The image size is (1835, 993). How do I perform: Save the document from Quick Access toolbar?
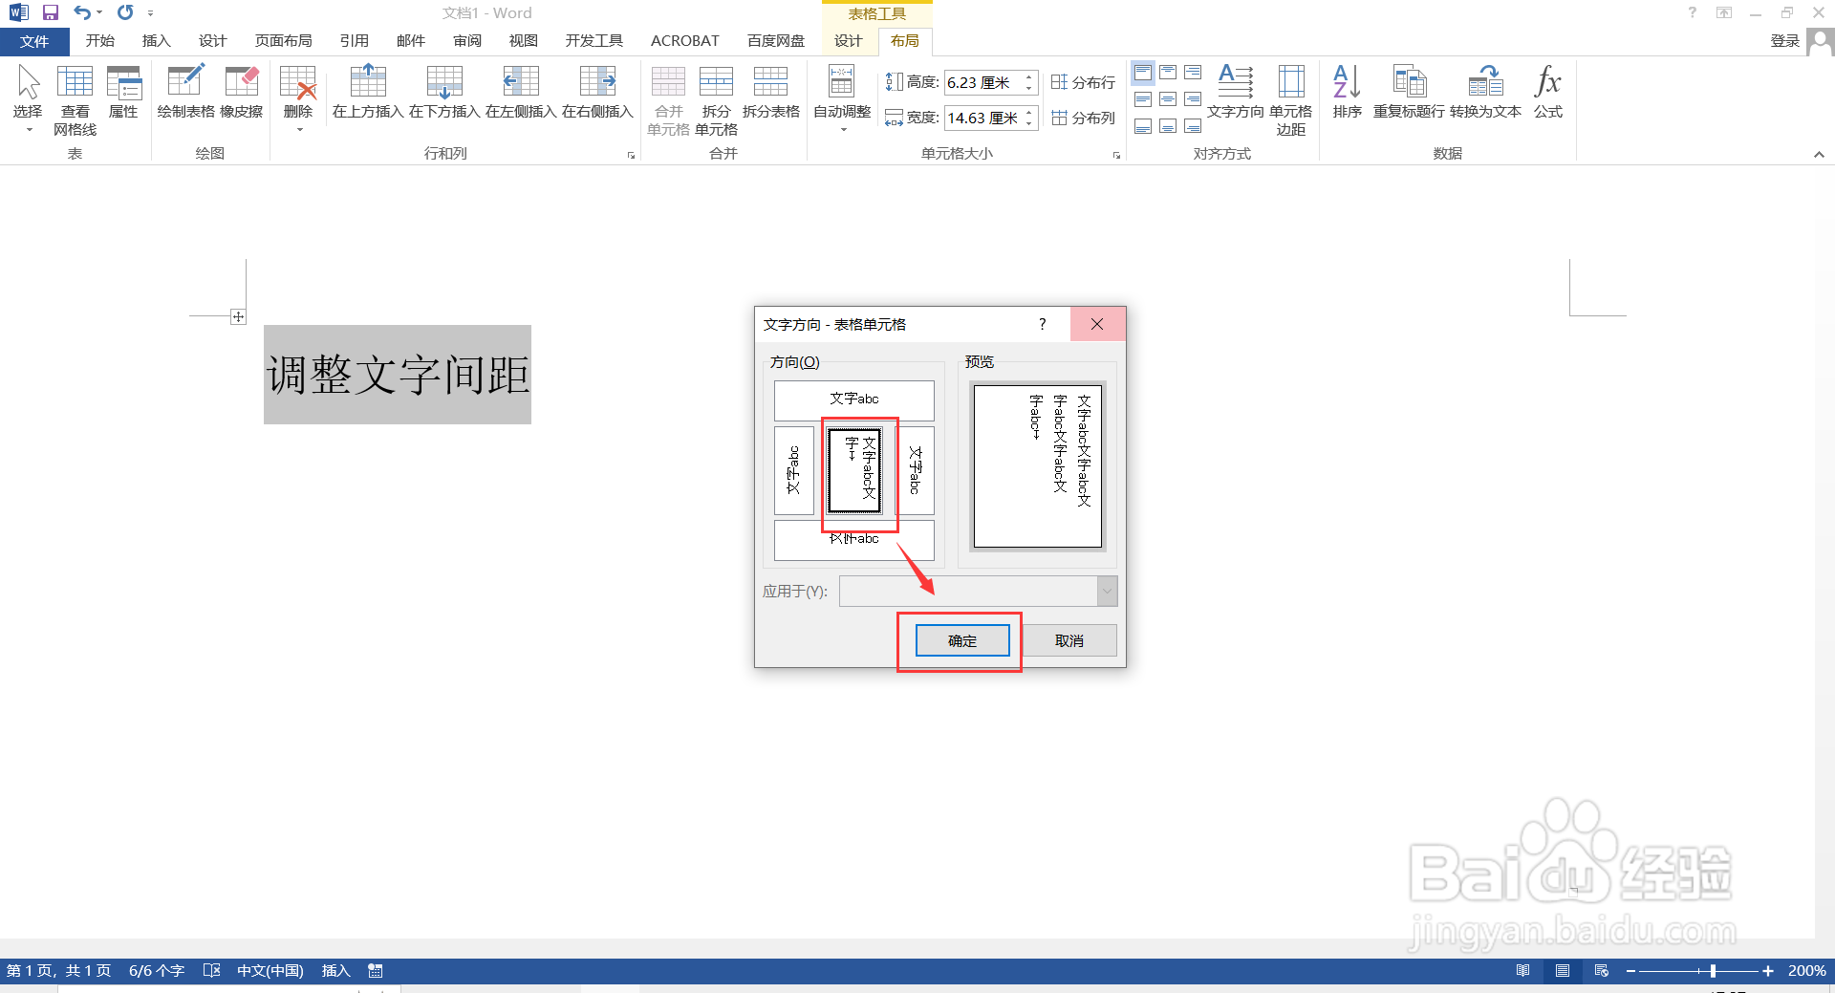(51, 12)
